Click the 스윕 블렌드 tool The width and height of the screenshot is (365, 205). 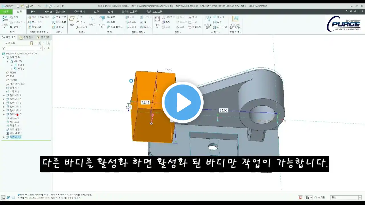click(114, 27)
